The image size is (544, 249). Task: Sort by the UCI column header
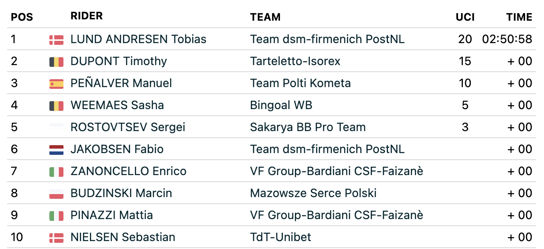(465, 17)
